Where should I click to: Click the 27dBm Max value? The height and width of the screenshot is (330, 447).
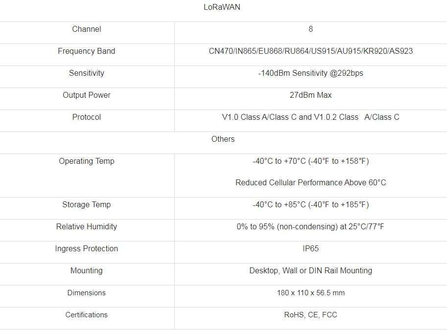[x=310, y=95]
